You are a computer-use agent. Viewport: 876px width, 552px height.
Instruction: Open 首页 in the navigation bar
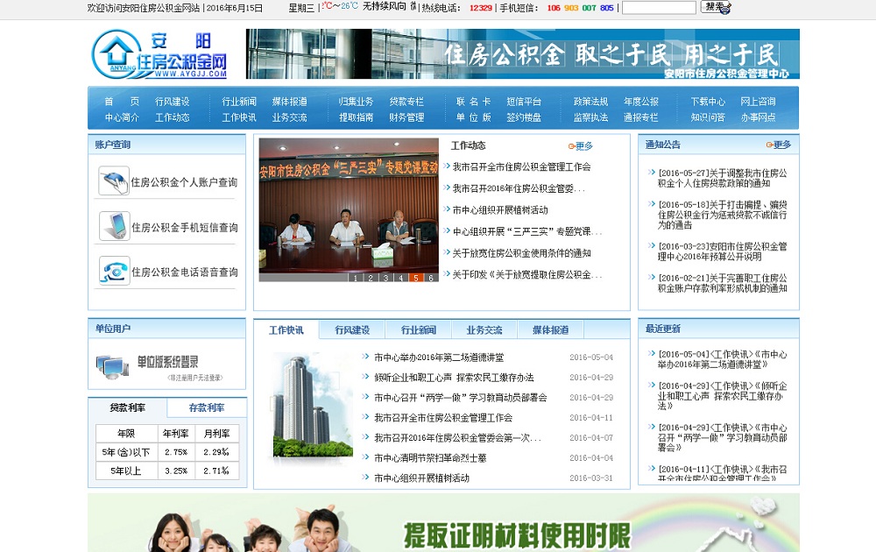point(122,102)
